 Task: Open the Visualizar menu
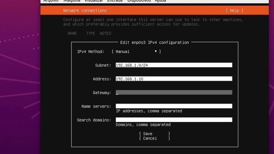click(94, 1)
